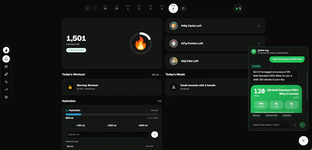Screen dimensions: 312x150
Task: Pick the Banana suggestion chip
Action: [257, 115]
